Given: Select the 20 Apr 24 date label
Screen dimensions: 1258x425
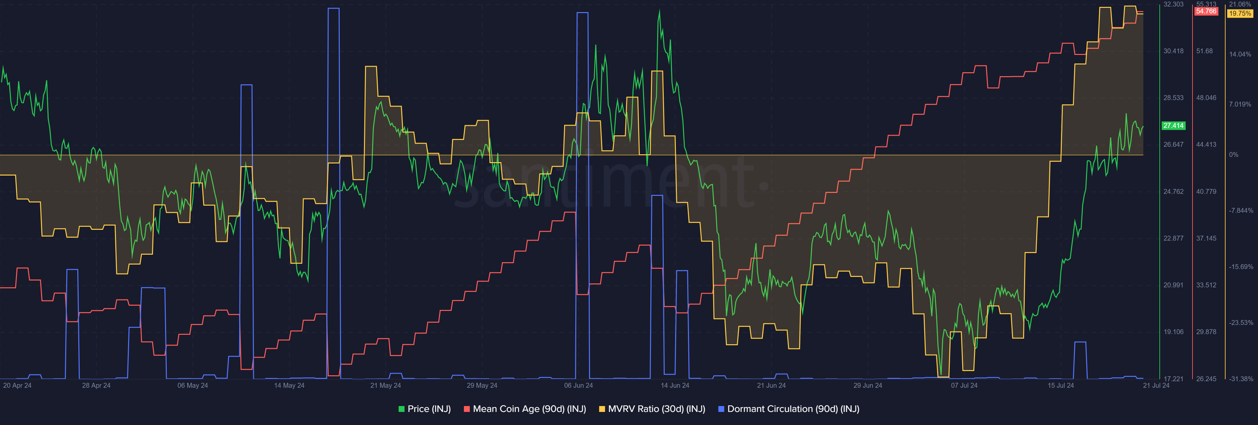Looking at the screenshot, I should (x=17, y=385).
